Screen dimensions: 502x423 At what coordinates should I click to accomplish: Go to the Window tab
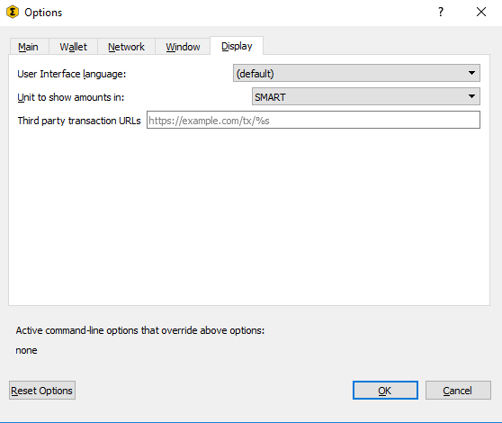pos(183,47)
